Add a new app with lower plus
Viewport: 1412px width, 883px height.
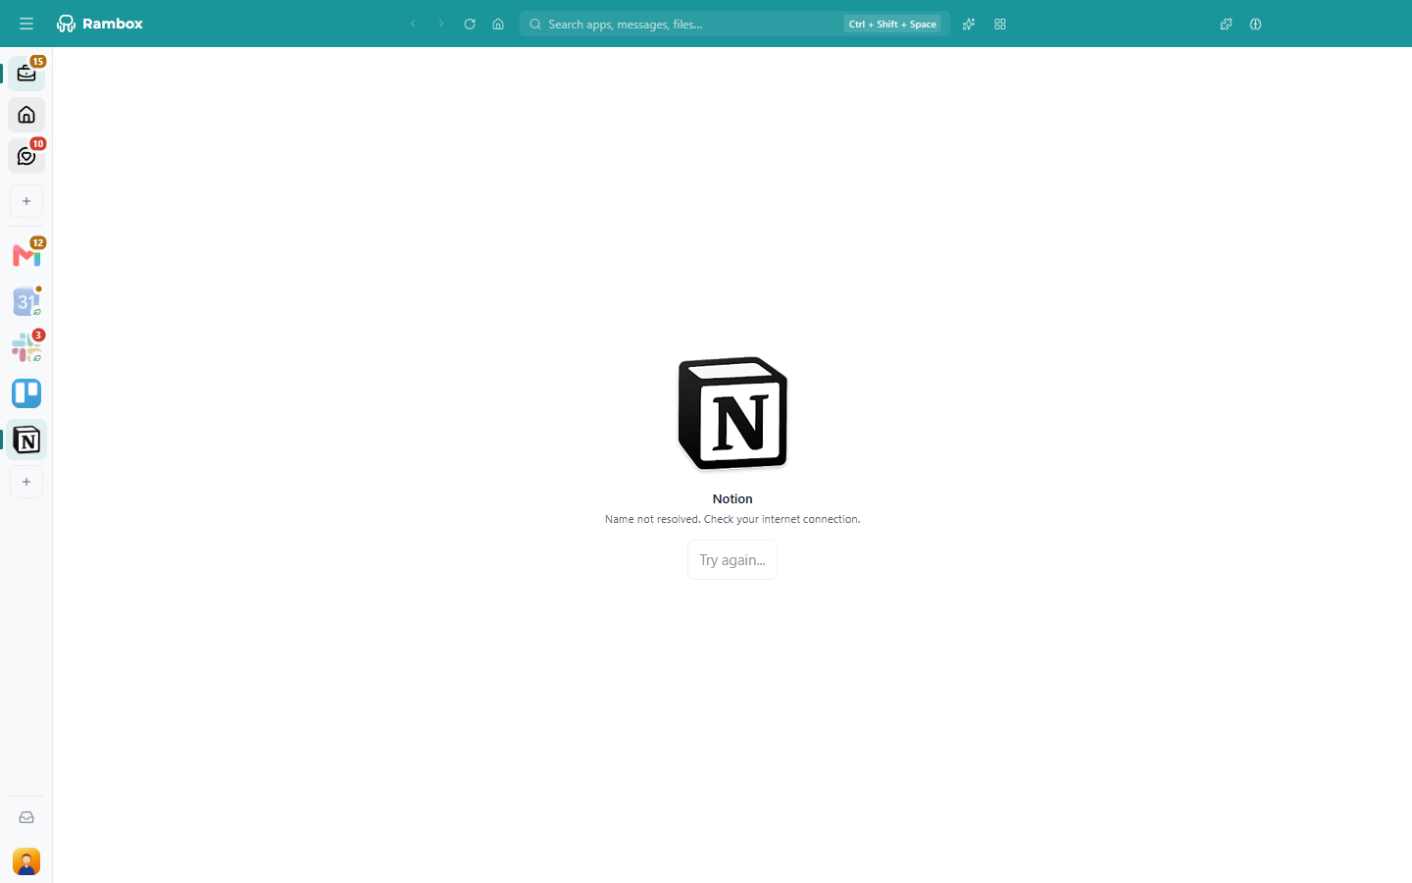(26, 482)
